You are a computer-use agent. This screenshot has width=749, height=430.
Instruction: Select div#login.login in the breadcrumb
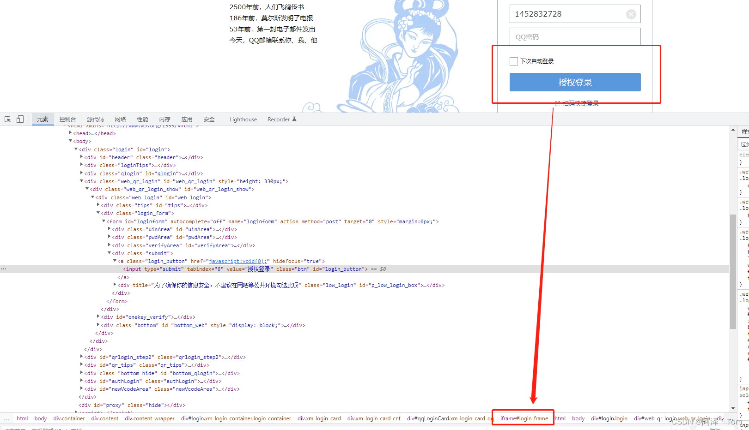point(609,418)
